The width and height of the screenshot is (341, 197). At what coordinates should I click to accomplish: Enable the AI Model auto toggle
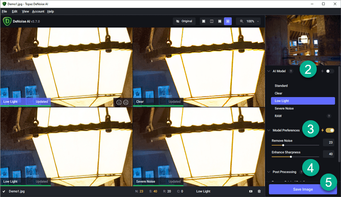[329, 71]
